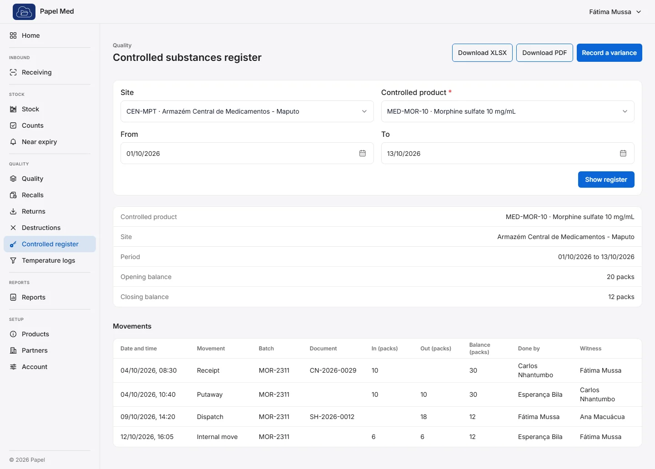
Task: Click the 09/10/2026, 14:20 date cell
Action: pos(148,417)
